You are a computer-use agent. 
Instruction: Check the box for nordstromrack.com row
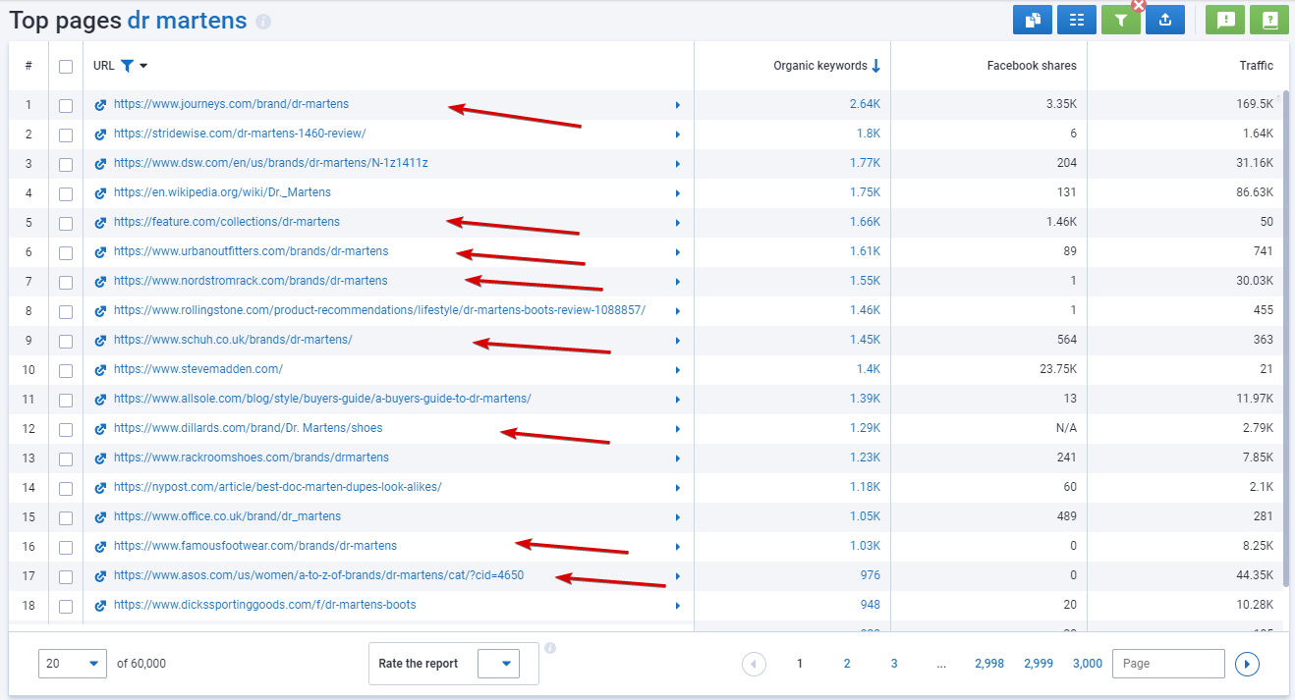point(66,282)
